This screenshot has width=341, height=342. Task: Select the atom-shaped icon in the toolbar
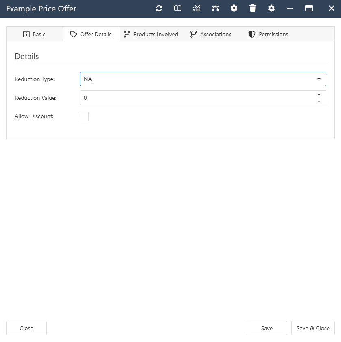[x=234, y=8]
